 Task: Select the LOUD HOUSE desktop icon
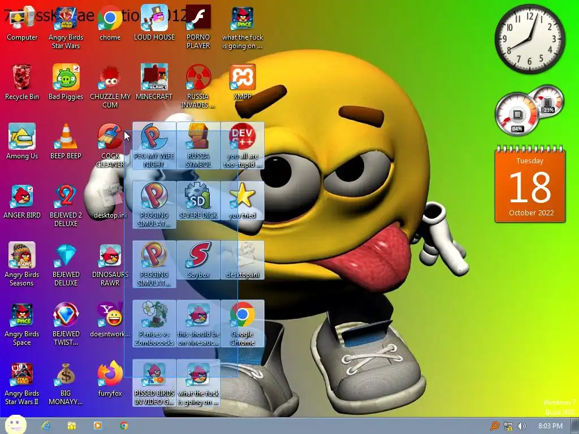154,24
